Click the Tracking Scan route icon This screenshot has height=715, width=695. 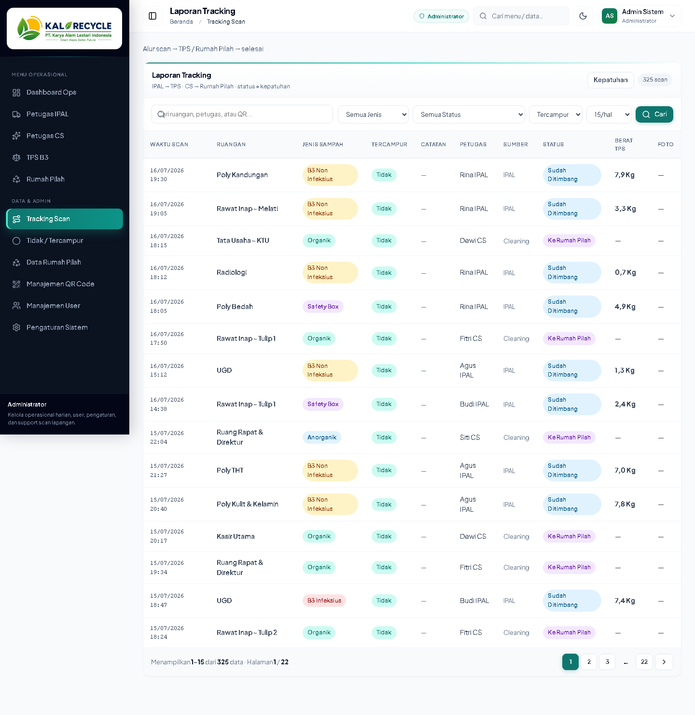pyautogui.click(x=16, y=219)
